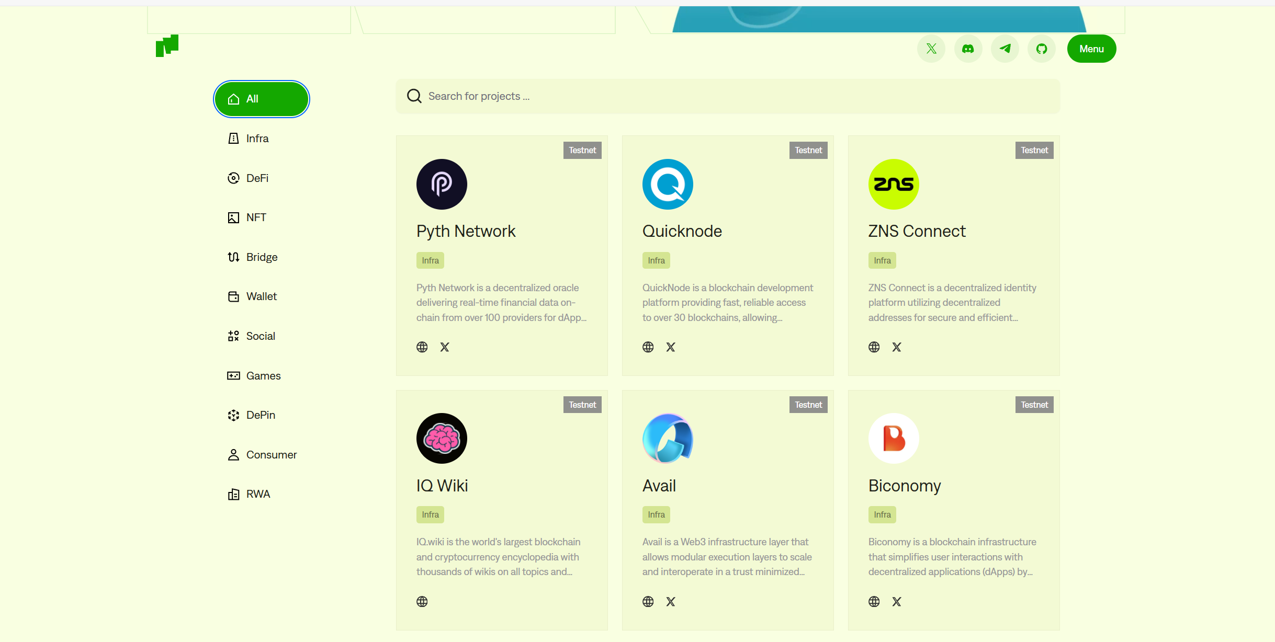The image size is (1275, 642).
Task: Open the X (Twitter) icon in header
Action: 931,49
